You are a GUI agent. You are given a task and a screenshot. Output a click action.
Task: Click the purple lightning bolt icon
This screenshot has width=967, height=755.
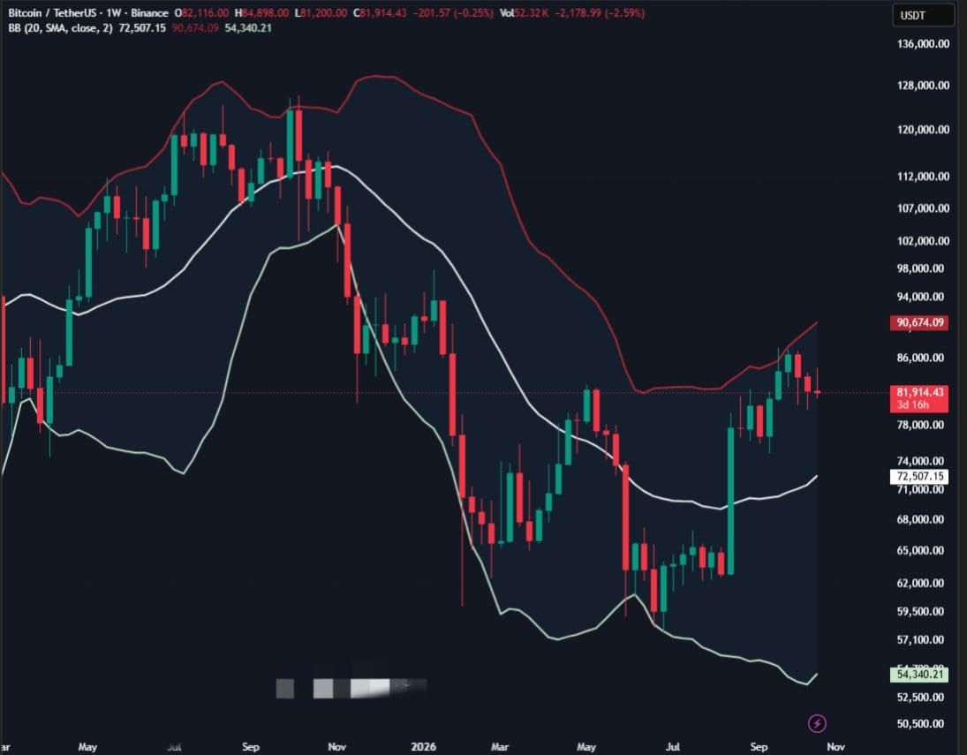817,723
